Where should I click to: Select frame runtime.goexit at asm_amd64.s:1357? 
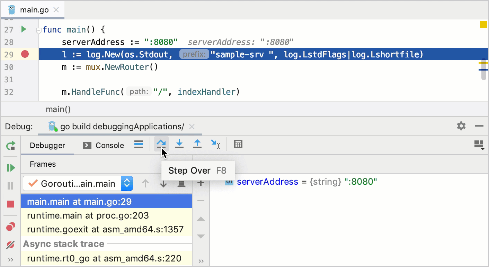click(106, 229)
